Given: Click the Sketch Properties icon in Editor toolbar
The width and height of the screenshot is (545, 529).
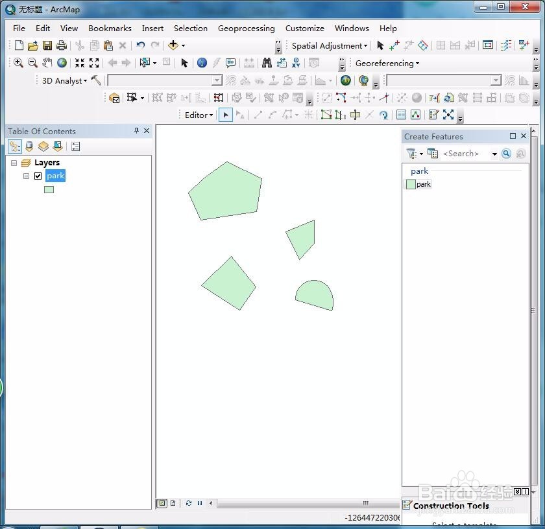Looking at the screenshot, I should [416, 115].
